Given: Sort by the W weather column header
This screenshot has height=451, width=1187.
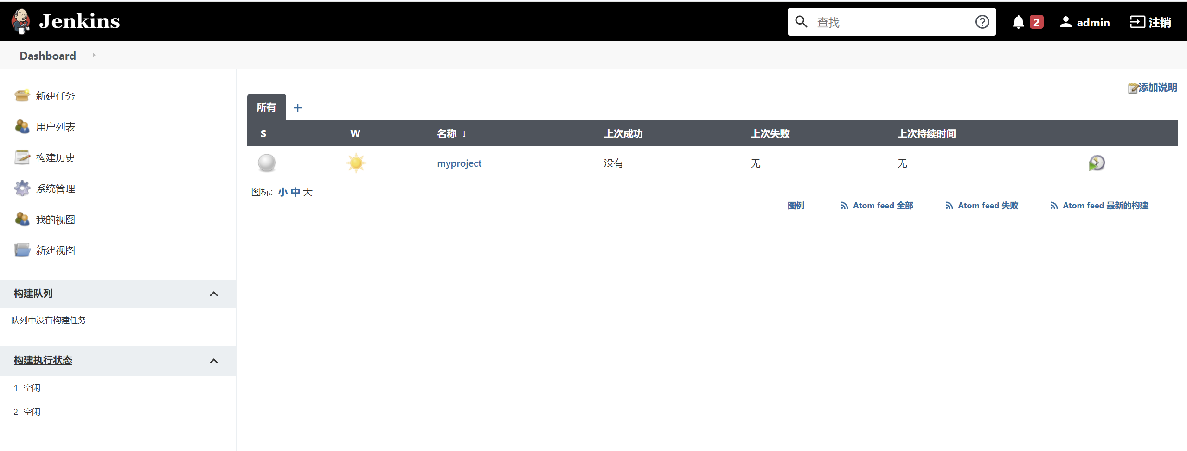Looking at the screenshot, I should pyautogui.click(x=355, y=134).
